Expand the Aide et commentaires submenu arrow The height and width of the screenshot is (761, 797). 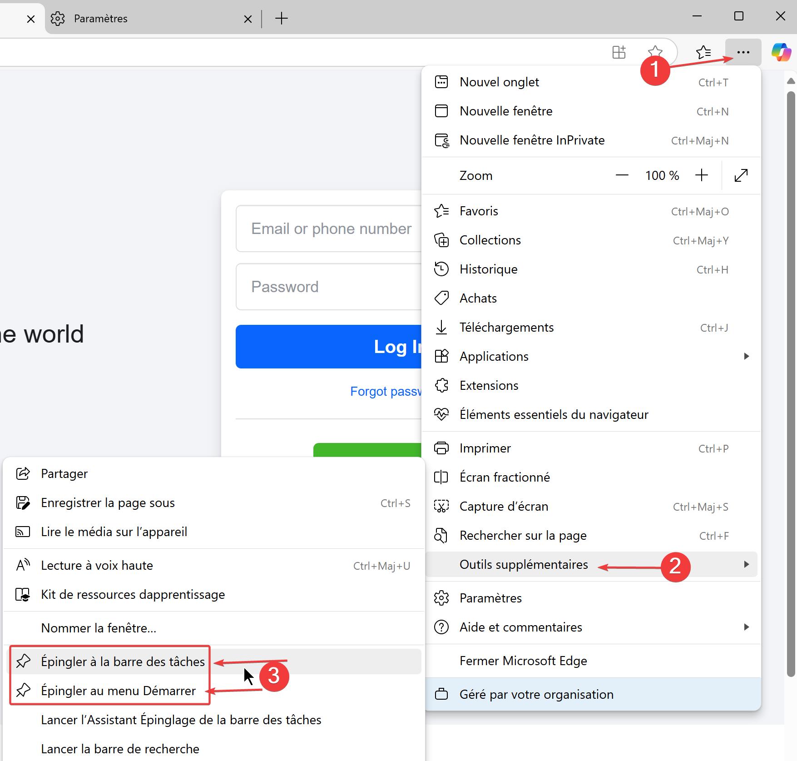[746, 627]
